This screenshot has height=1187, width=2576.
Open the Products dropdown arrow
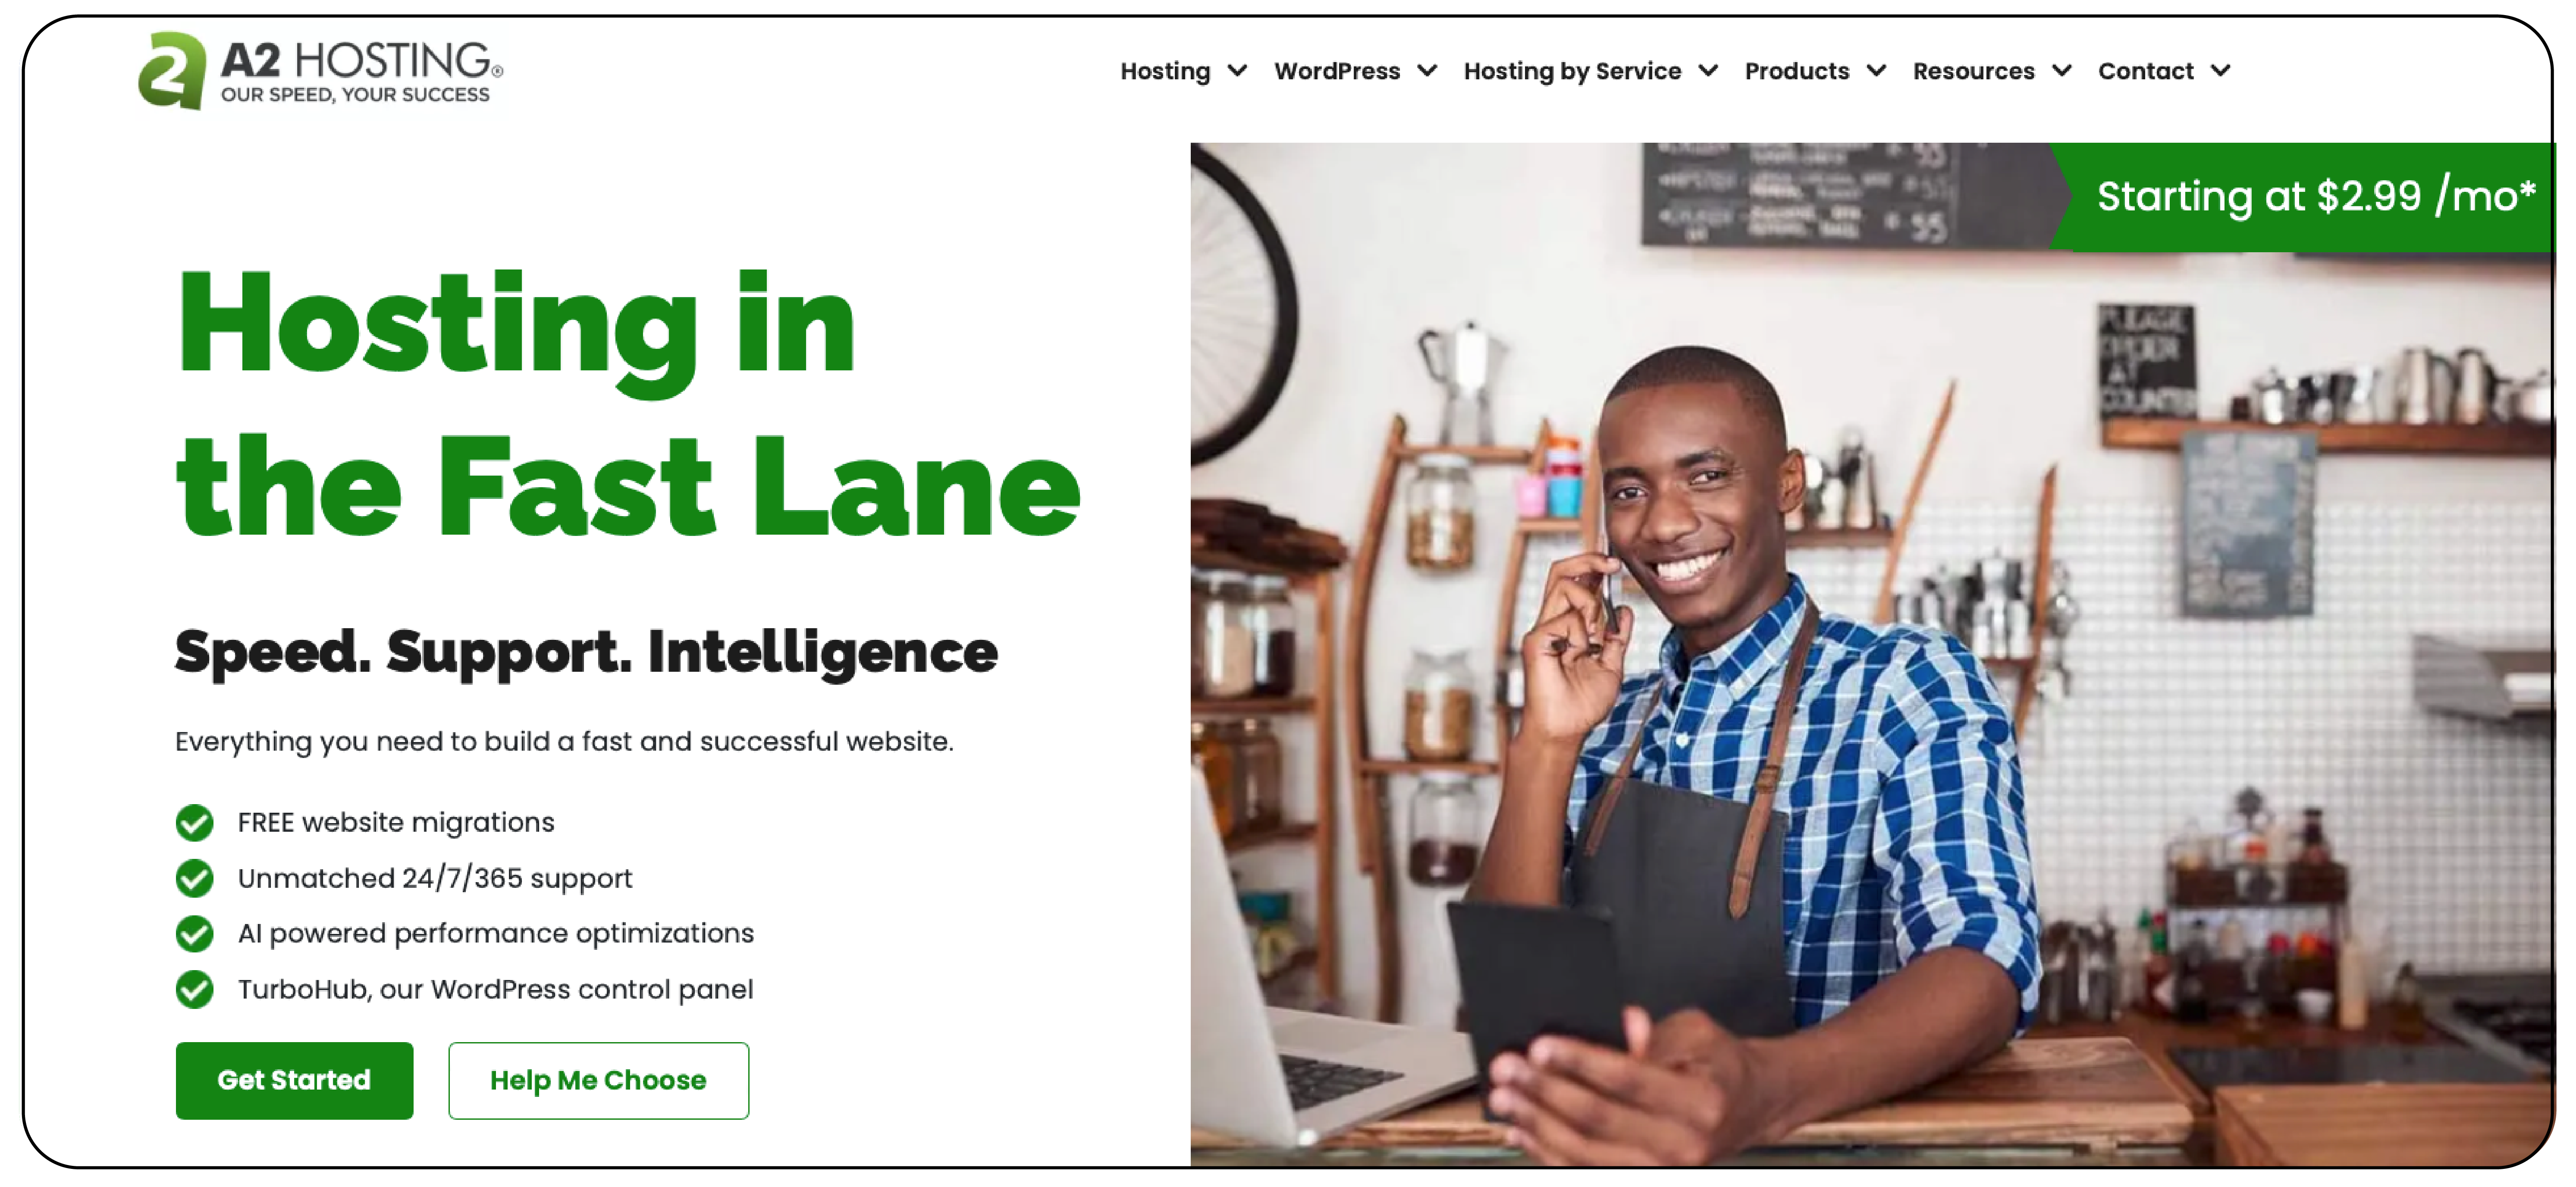coord(1876,71)
